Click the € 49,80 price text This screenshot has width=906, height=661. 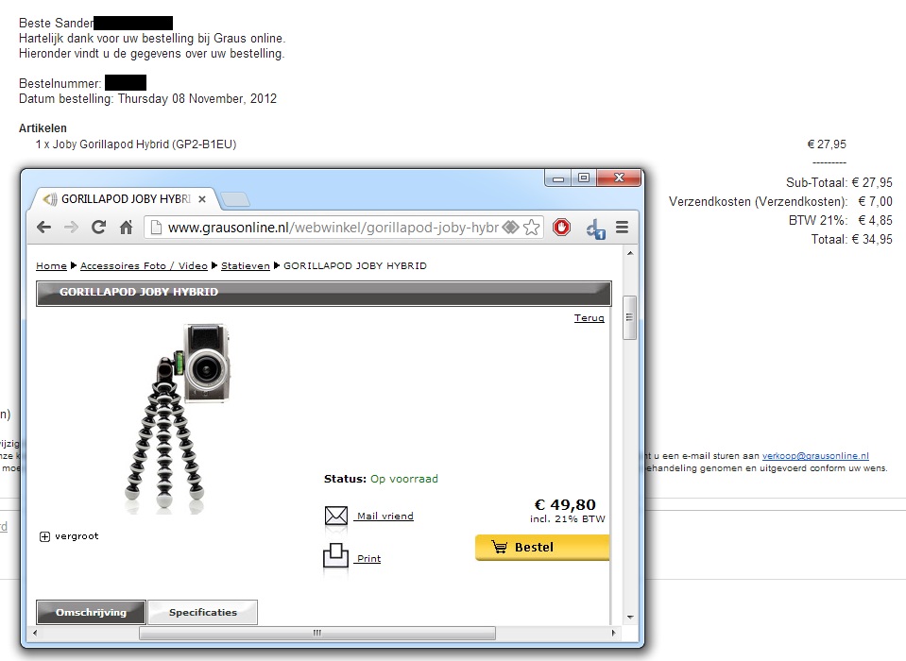[565, 504]
